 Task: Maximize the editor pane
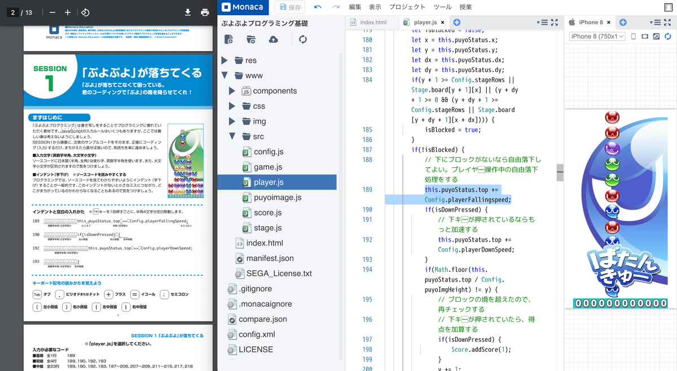(x=554, y=23)
